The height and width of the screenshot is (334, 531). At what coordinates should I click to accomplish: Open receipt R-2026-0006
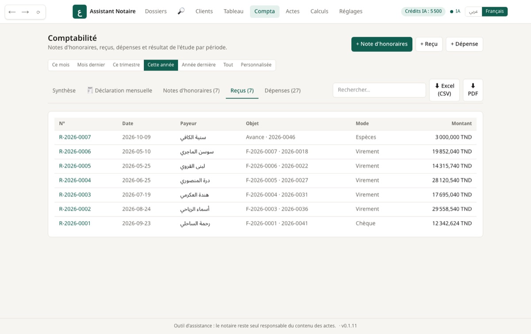tap(75, 152)
